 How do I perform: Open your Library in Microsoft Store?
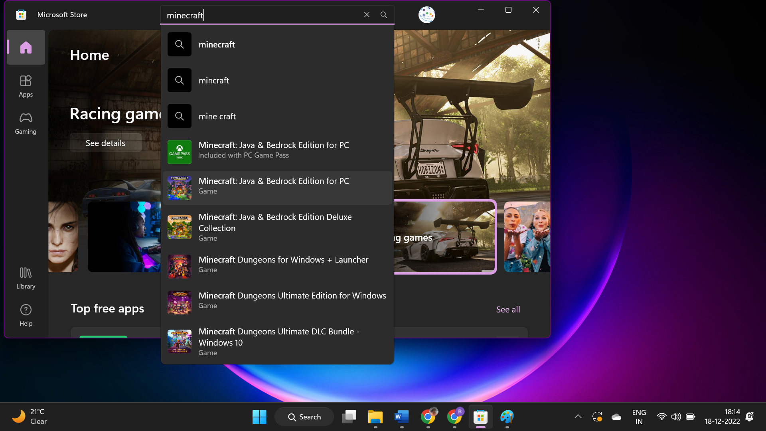(x=26, y=277)
